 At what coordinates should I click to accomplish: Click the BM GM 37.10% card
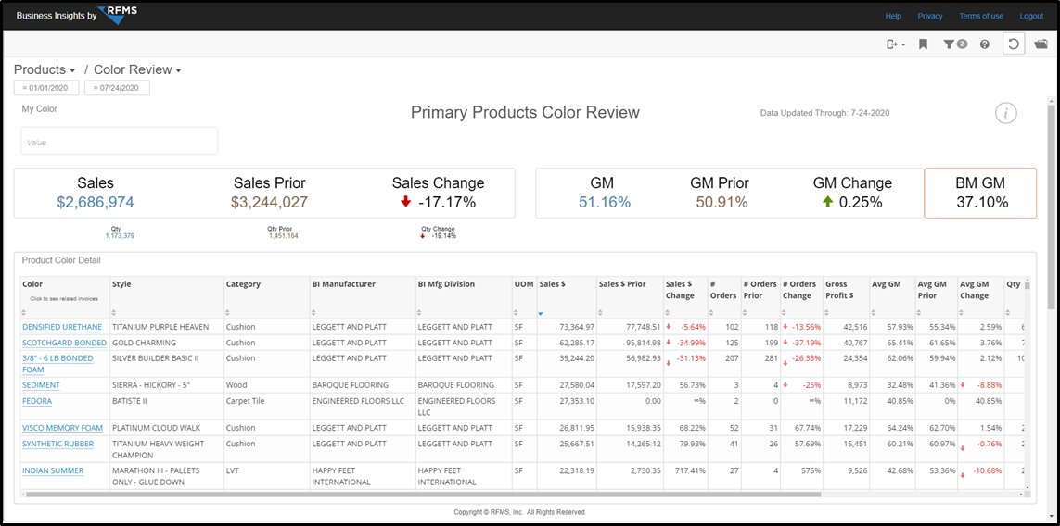[x=980, y=193]
